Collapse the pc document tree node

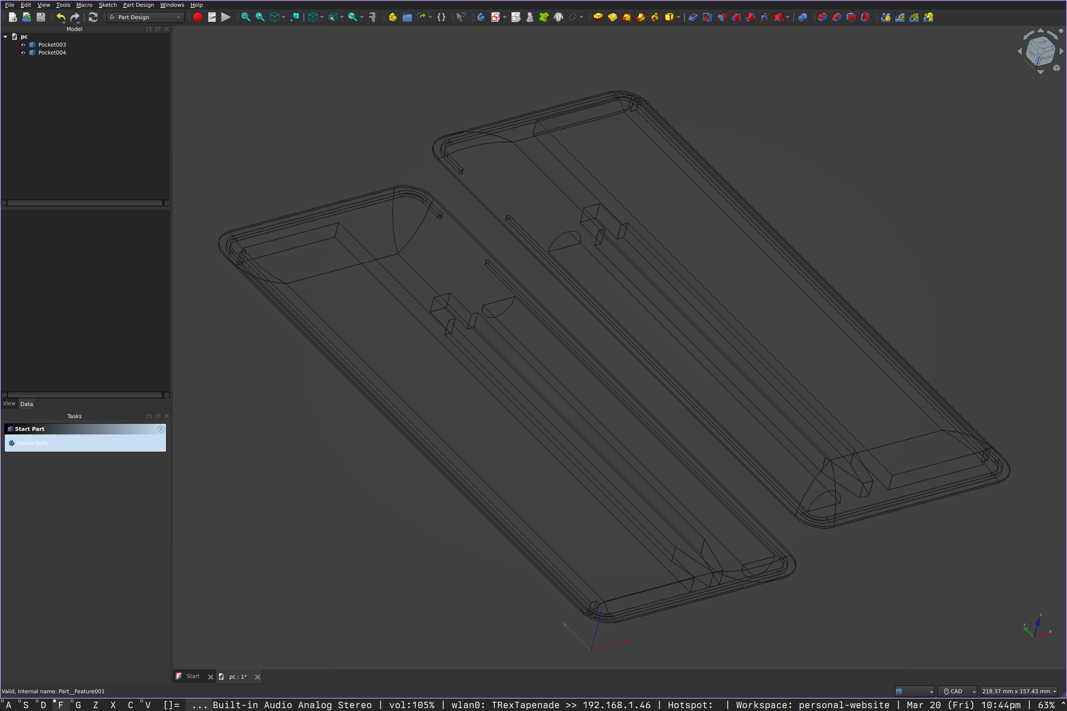(5, 36)
